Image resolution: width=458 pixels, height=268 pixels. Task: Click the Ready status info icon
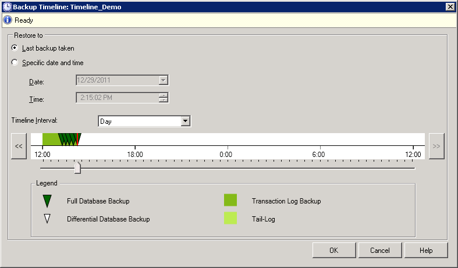pos(8,20)
